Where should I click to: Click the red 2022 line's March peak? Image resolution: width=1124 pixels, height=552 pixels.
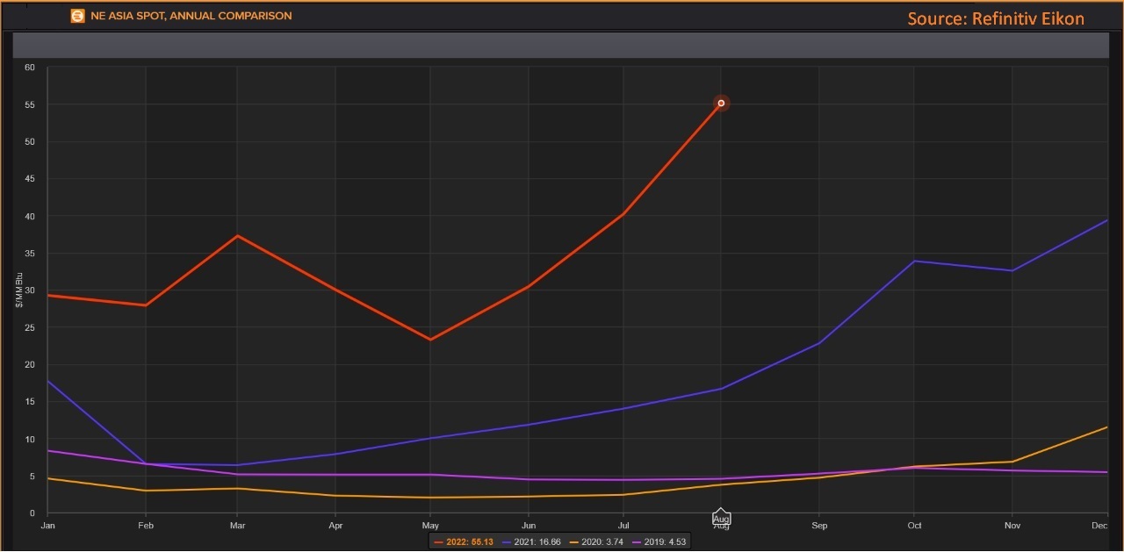[x=237, y=236]
